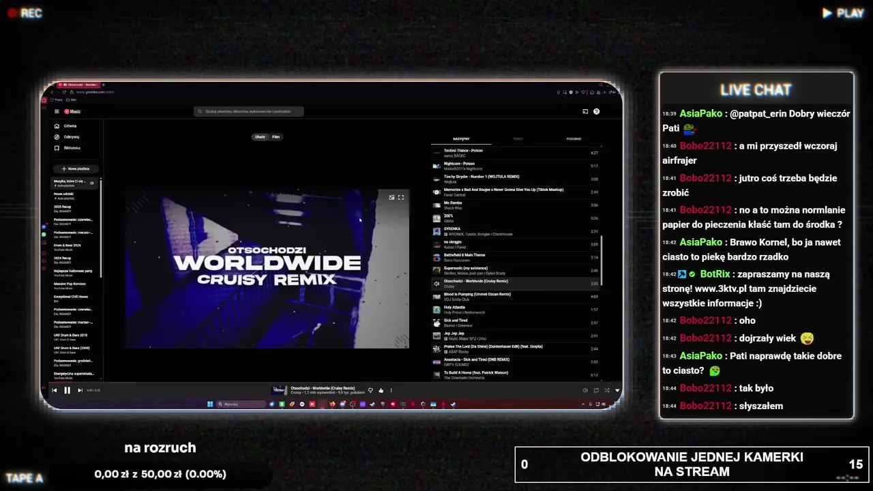Viewport: 873px width, 491px height.
Task: Open the Nowe odcinki auto playlist
Action: 74,196
